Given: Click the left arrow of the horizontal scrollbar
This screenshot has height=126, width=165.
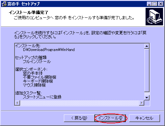Looking at the screenshot, I should [x=17, y=103].
